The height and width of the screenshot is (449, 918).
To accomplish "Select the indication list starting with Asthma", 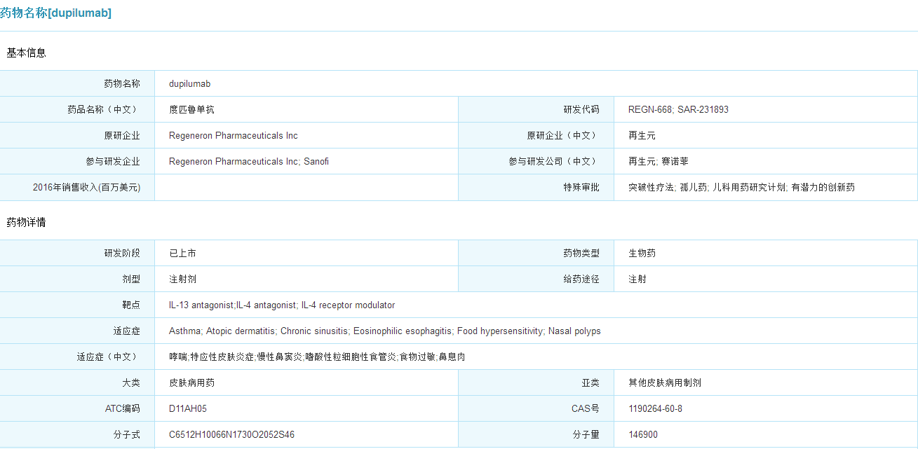I will click(384, 331).
